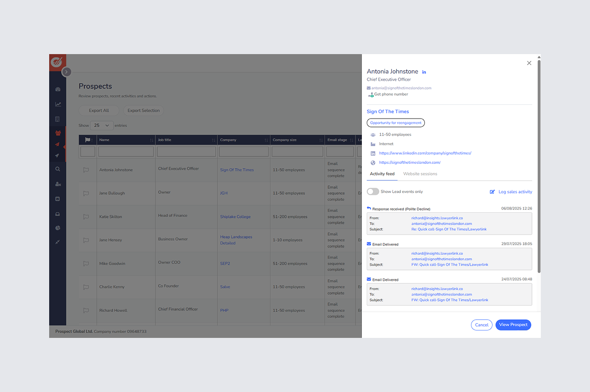The width and height of the screenshot is (590, 392).
Task: Flag the Jane Bullough prospect row
Action: (x=86, y=193)
